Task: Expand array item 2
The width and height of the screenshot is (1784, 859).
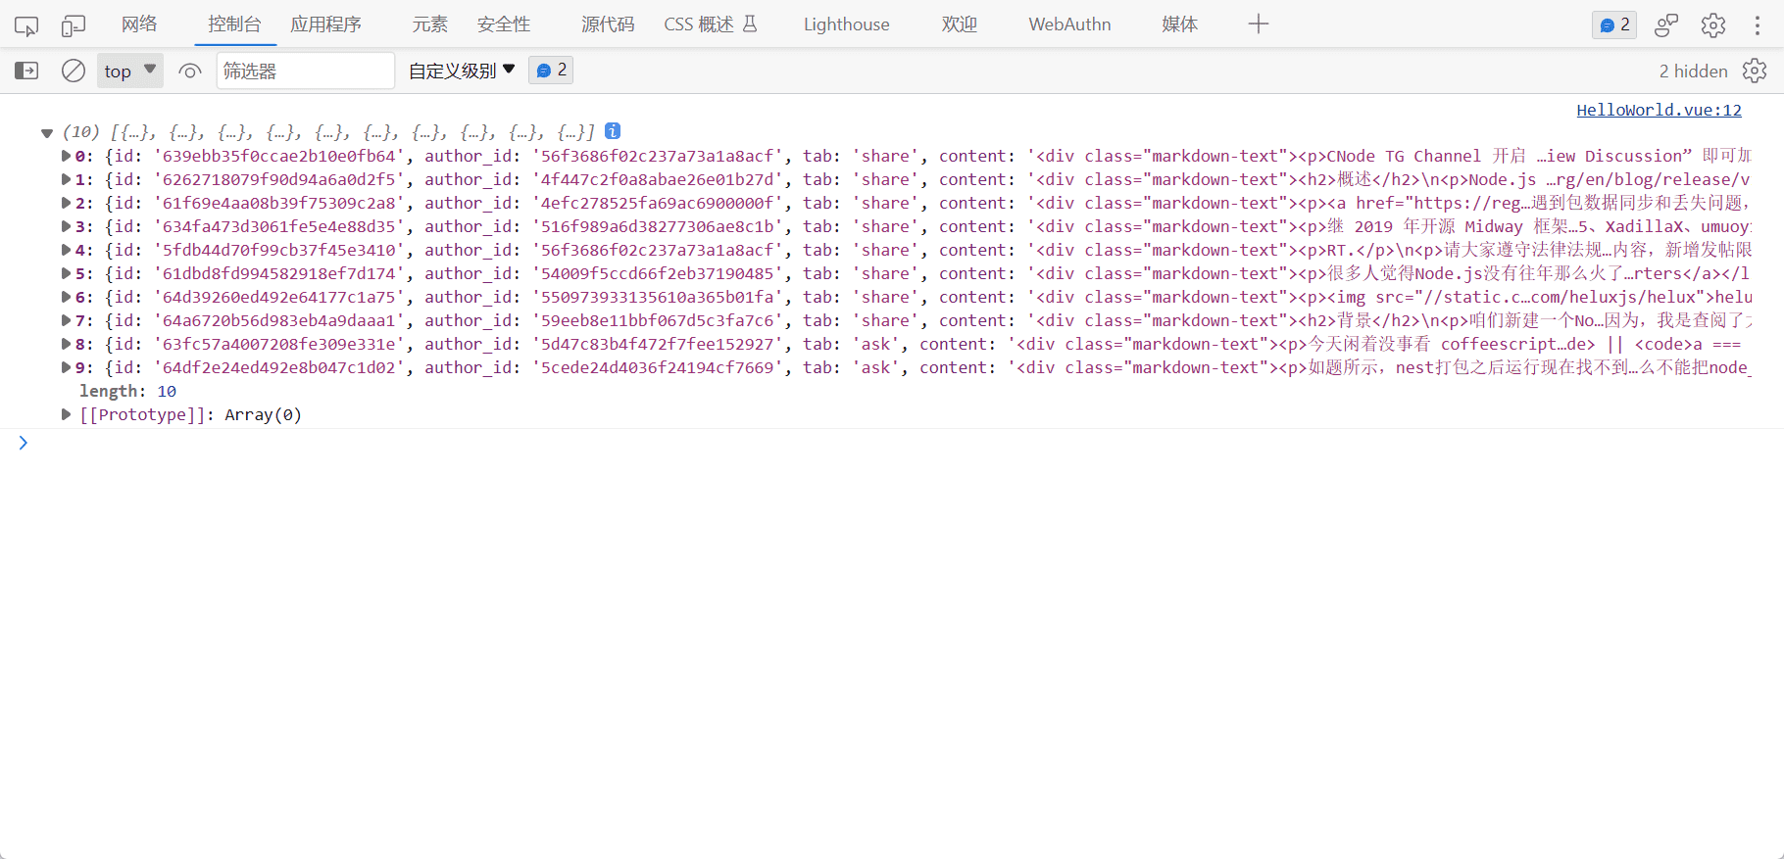Action: tap(66, 203)
